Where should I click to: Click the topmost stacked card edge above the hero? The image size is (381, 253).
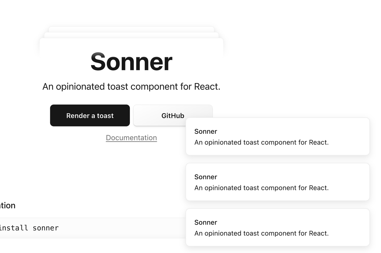tap(131, 29)
